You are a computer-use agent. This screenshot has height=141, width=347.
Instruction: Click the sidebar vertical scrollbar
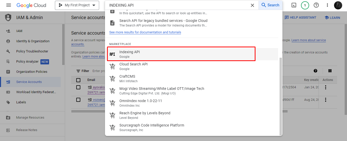[x=63, y=45]
